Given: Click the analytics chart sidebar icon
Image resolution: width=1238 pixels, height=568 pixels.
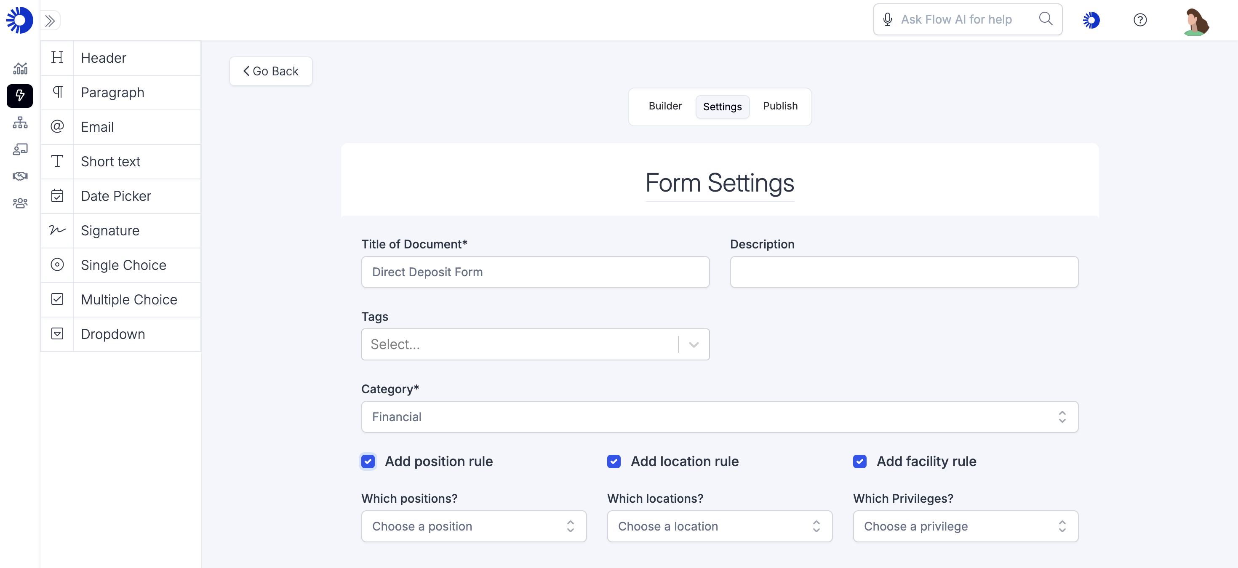Looking at the screenshot, I should 20,69.
